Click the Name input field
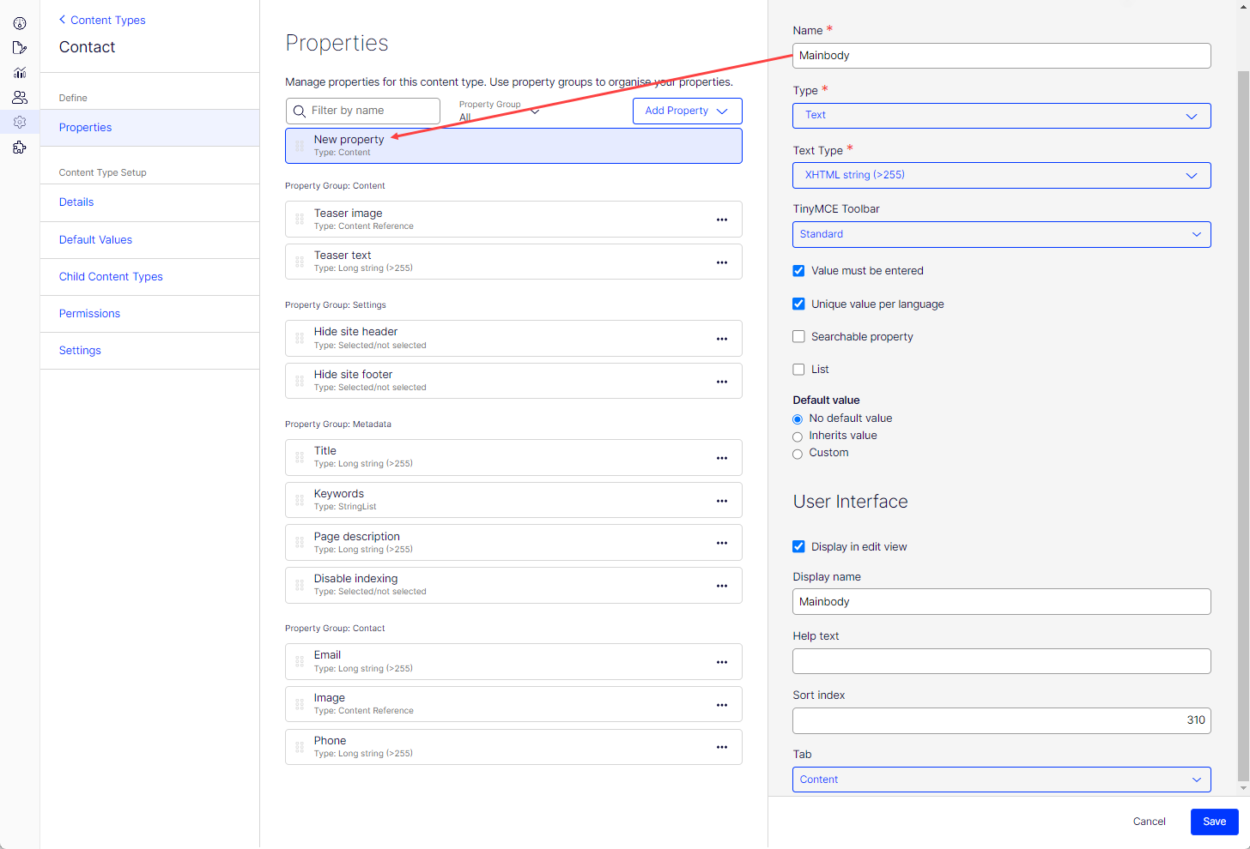 coord(1001,56)
